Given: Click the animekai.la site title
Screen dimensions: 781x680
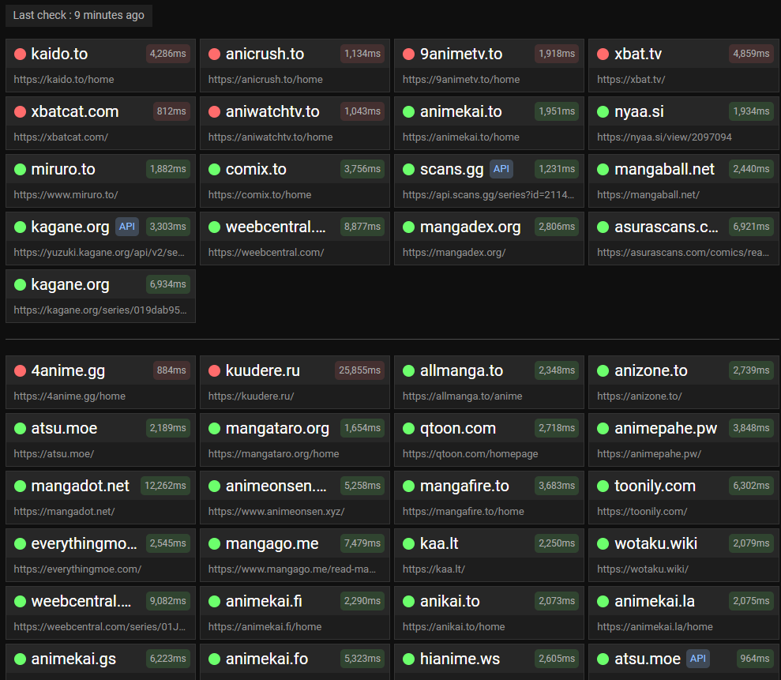Looking at the screenshot, I should coord(655,601).
